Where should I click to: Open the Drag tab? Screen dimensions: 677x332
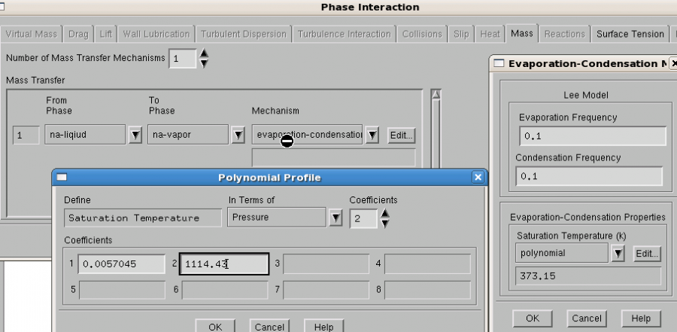[x=78, y=34]
